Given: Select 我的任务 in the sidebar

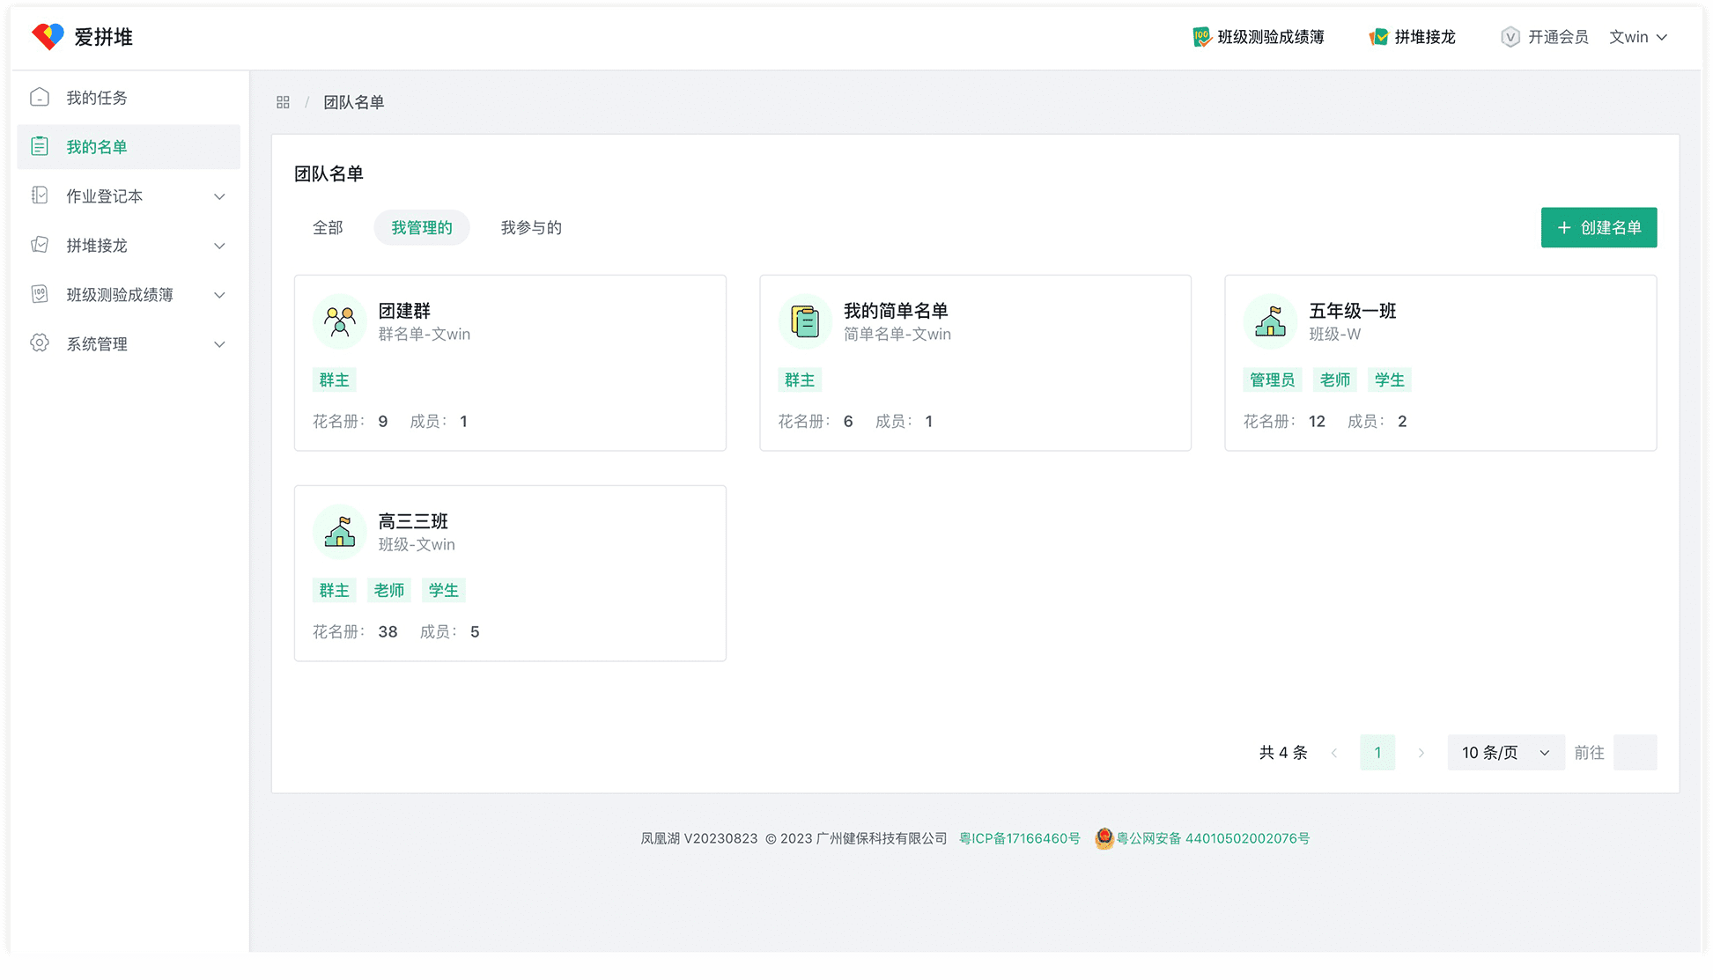Looking at the screenshot, I should click(x=97, y=98).
